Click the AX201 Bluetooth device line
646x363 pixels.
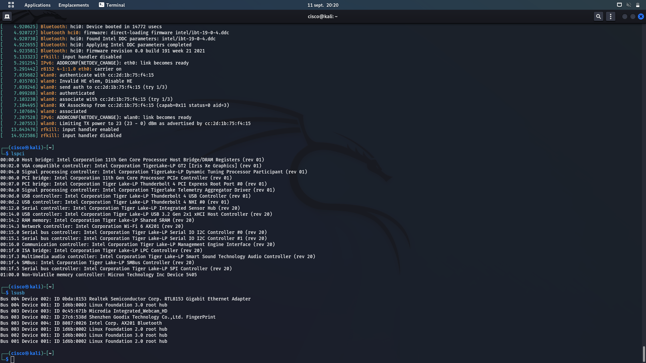[x=81, y=323]
